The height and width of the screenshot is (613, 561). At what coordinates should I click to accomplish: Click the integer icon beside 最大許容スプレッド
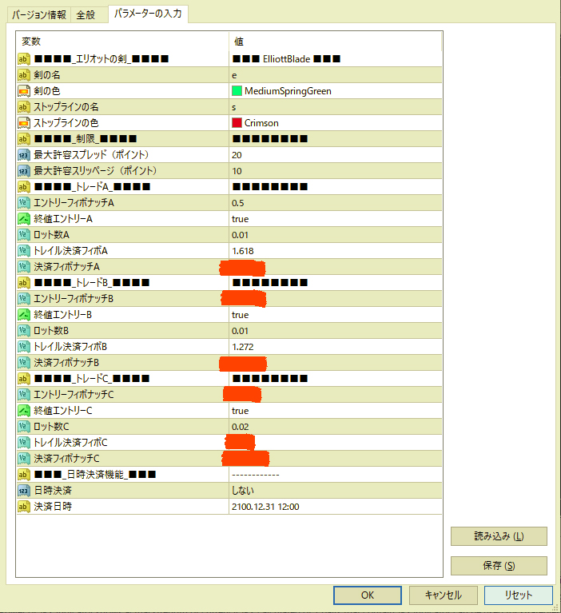point(23,155)
